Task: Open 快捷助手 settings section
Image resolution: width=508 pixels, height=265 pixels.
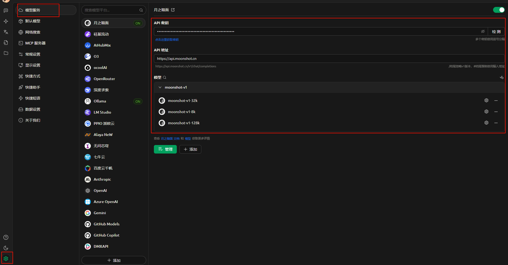Action: (x=46, y=87)
